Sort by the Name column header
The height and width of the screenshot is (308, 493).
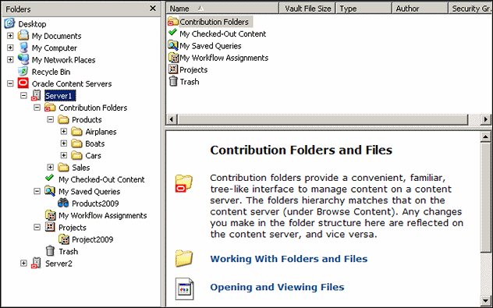click(222, 9)
